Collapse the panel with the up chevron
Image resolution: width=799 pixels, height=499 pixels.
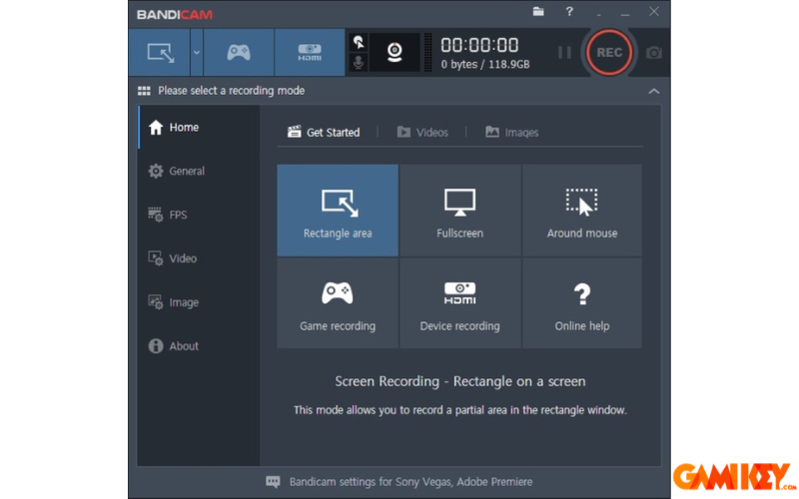(x=654, y=91)
